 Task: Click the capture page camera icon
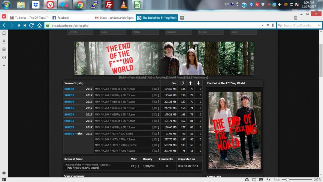coord(247,180)
